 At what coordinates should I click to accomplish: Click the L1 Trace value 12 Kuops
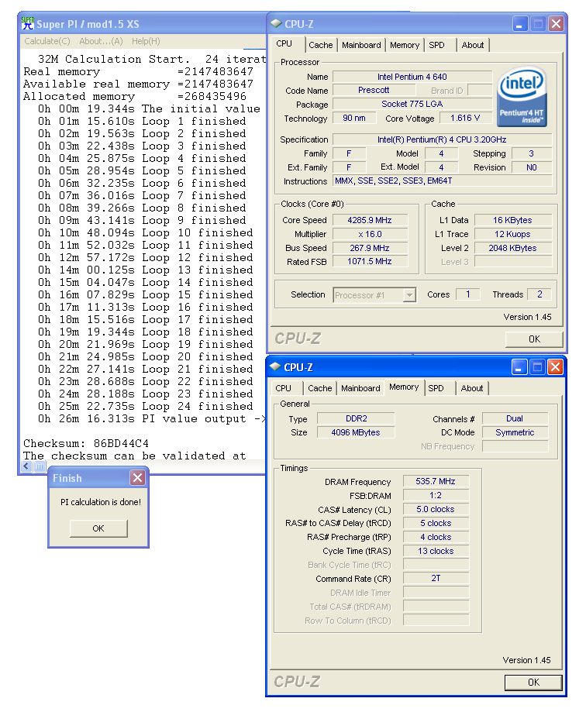click(513, 234)
